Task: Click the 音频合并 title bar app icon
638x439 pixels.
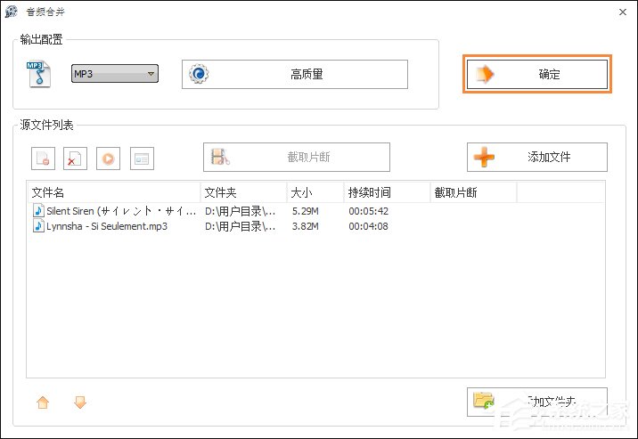Action: [x=12, y=12]
